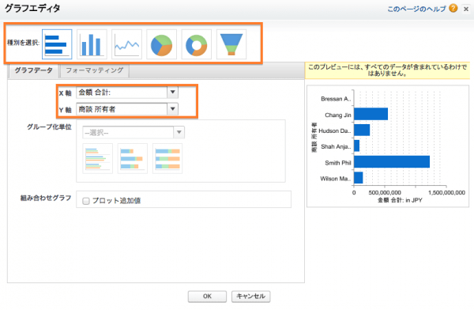Click the キャンセル button
474x310 pixels.
(x=251, y=297)
